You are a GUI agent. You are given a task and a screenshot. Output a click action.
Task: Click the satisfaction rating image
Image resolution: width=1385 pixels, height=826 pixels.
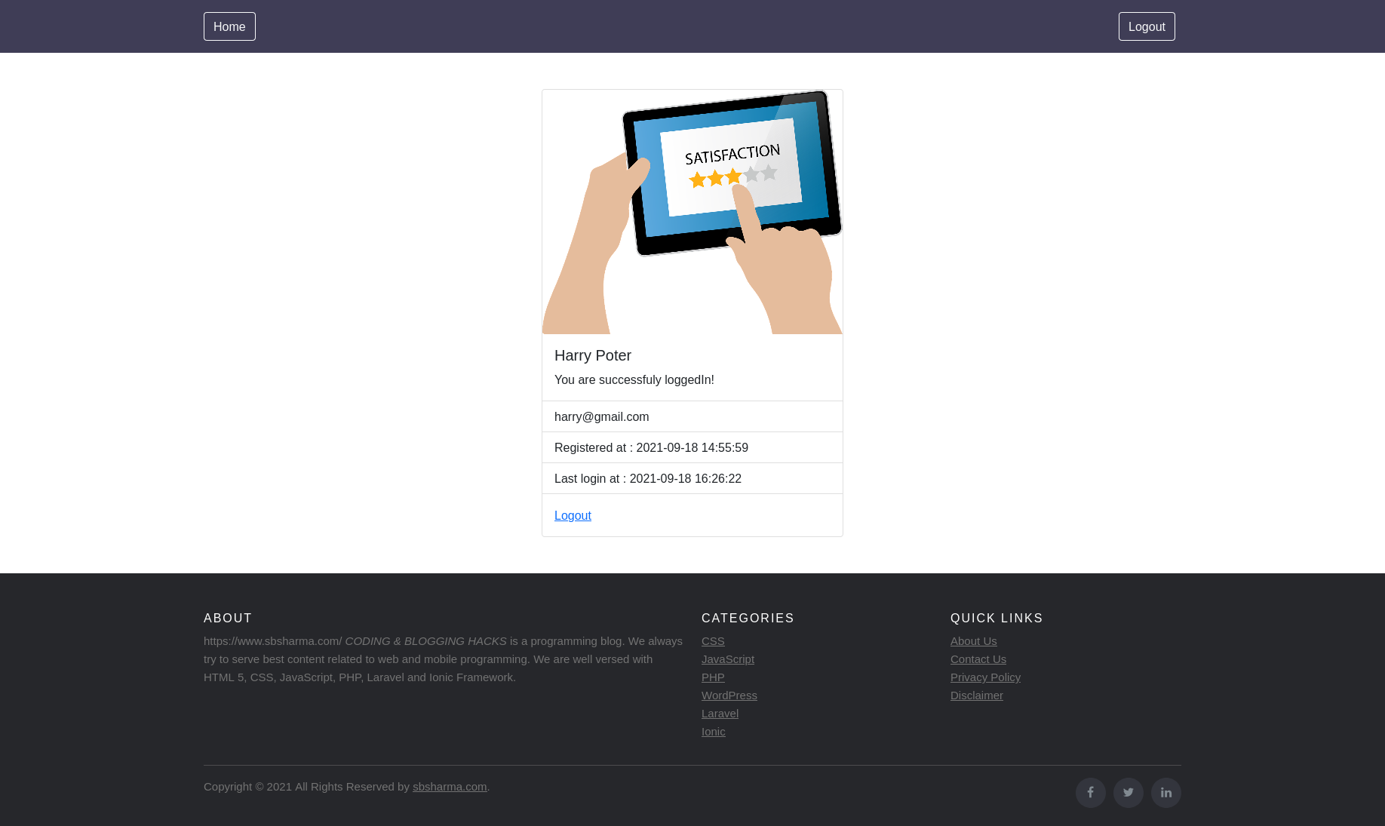point(692,212)
